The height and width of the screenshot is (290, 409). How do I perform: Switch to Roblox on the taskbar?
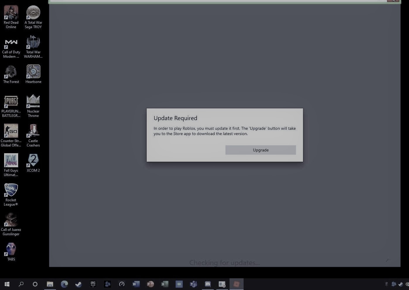pos(237,284)
